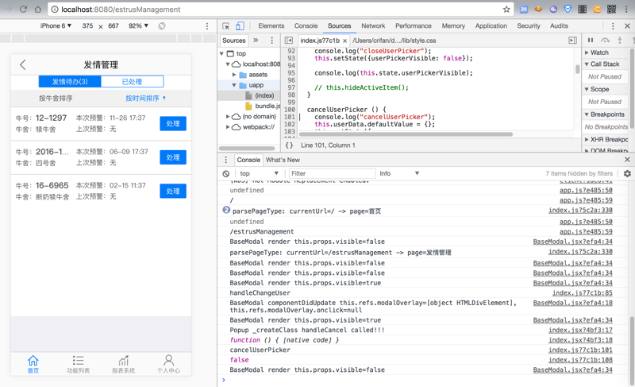Switch to the 已处理 segment
The width and height of the screenshot is (635, 387).
[x=132, y=81]
